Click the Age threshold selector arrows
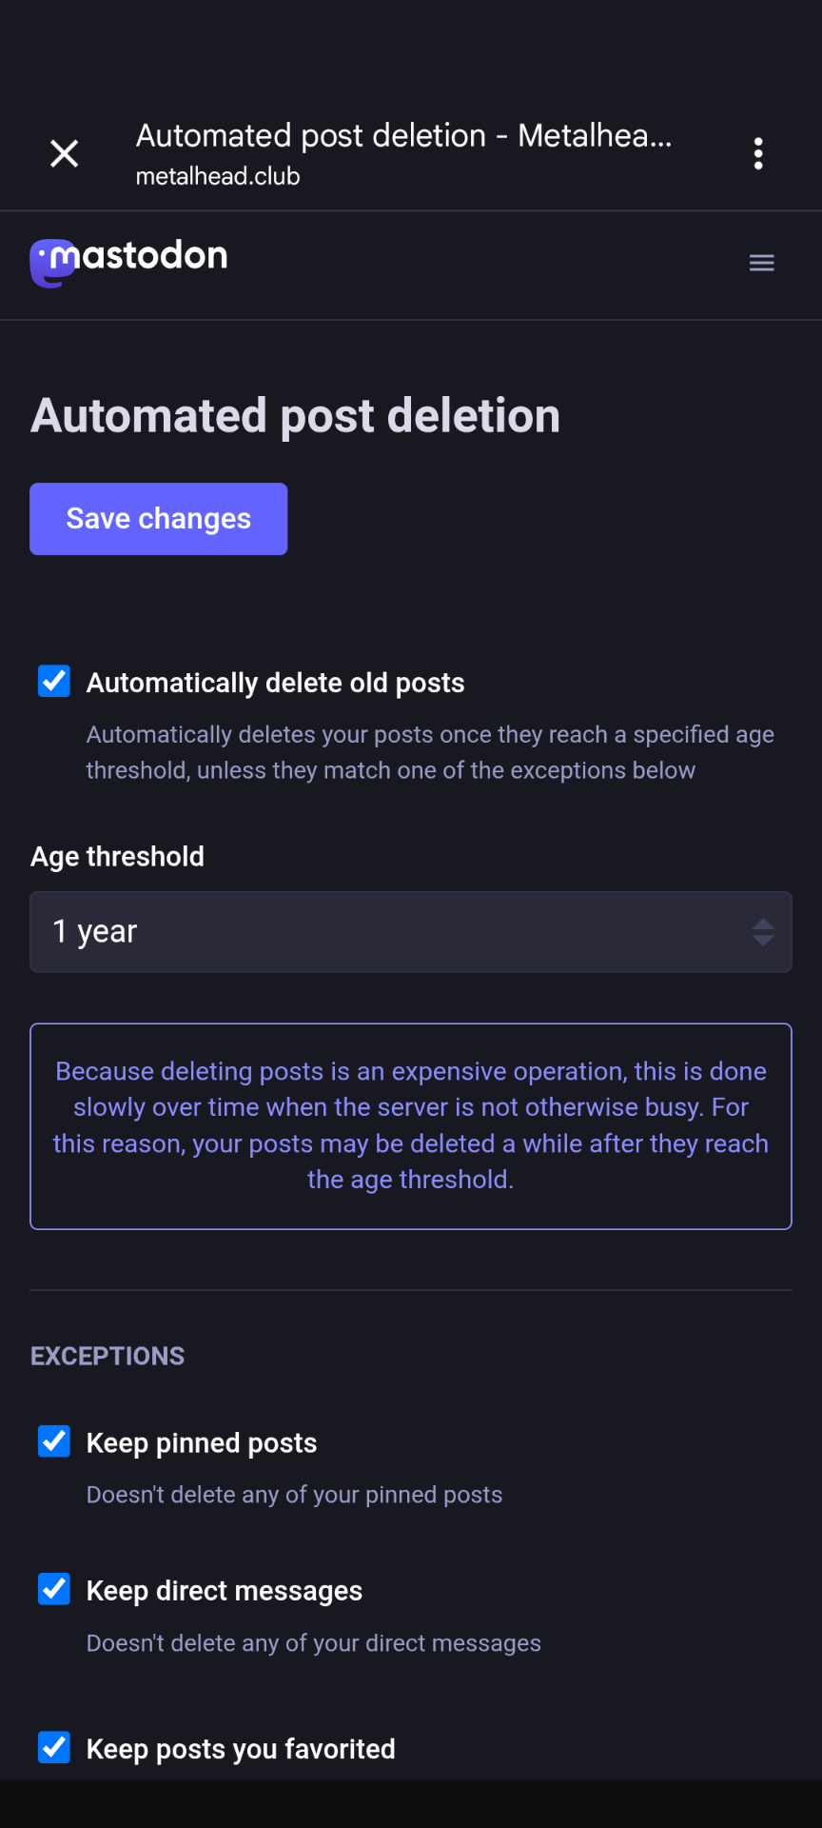Screen dimensions: 822x1828 tap(762, 932)
